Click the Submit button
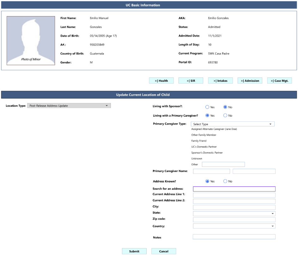This screenshot has height=256, width=298. tap(134, 251)
